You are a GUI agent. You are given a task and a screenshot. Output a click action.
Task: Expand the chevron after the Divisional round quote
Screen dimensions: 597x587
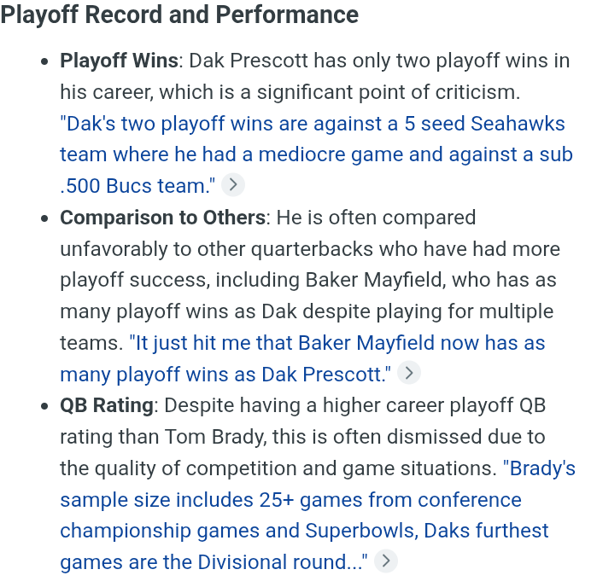point(386,561)
